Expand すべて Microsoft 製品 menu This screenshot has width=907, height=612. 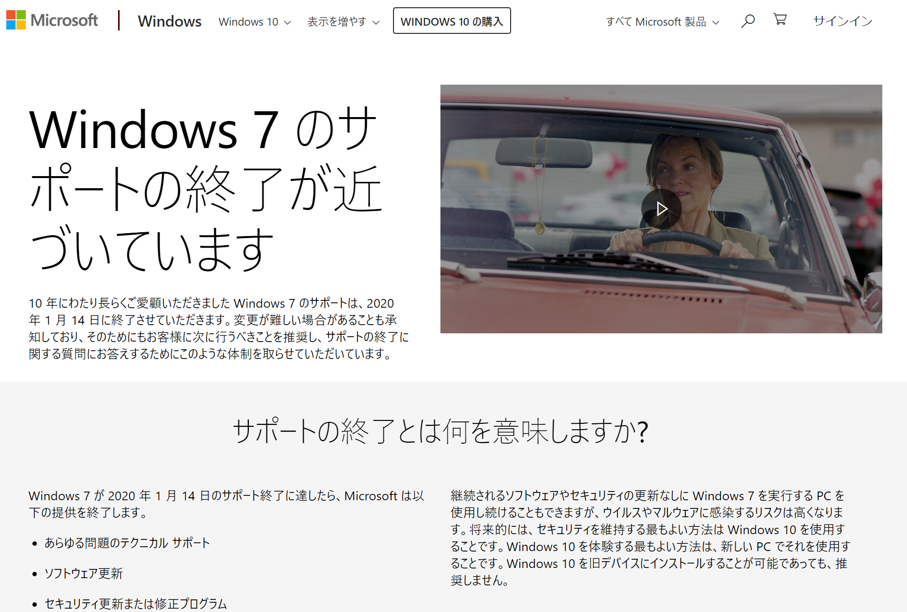tap(663, 22)
